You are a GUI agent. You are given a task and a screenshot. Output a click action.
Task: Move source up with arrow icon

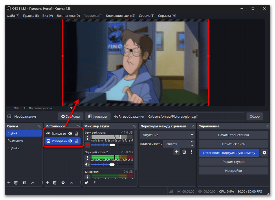coord(71,183)
